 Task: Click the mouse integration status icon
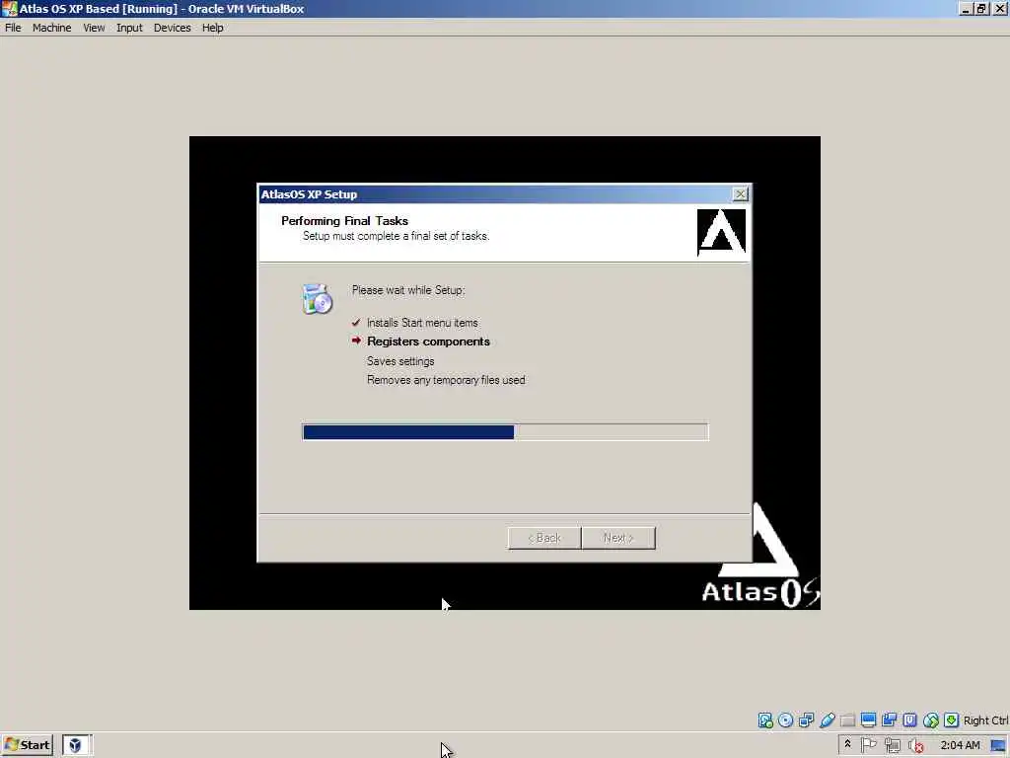pyautogui.click(x=931, y=720)
